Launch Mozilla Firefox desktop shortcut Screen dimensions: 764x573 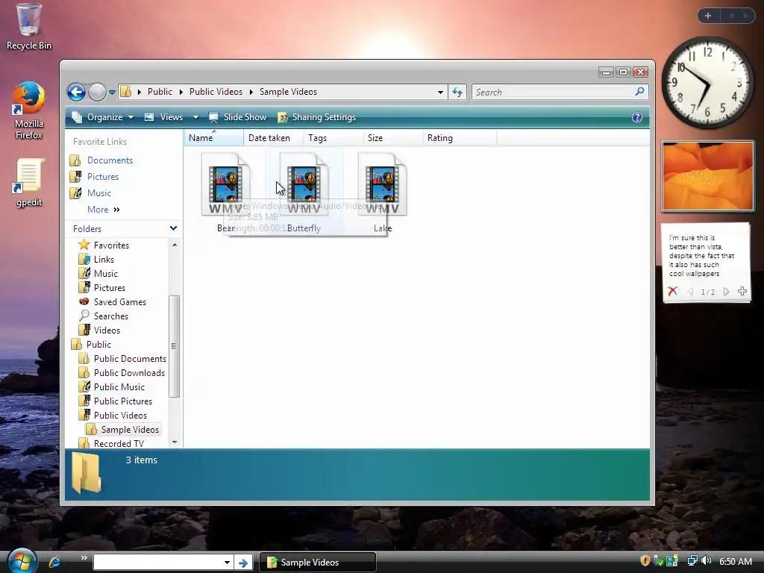tap(28, 110)
